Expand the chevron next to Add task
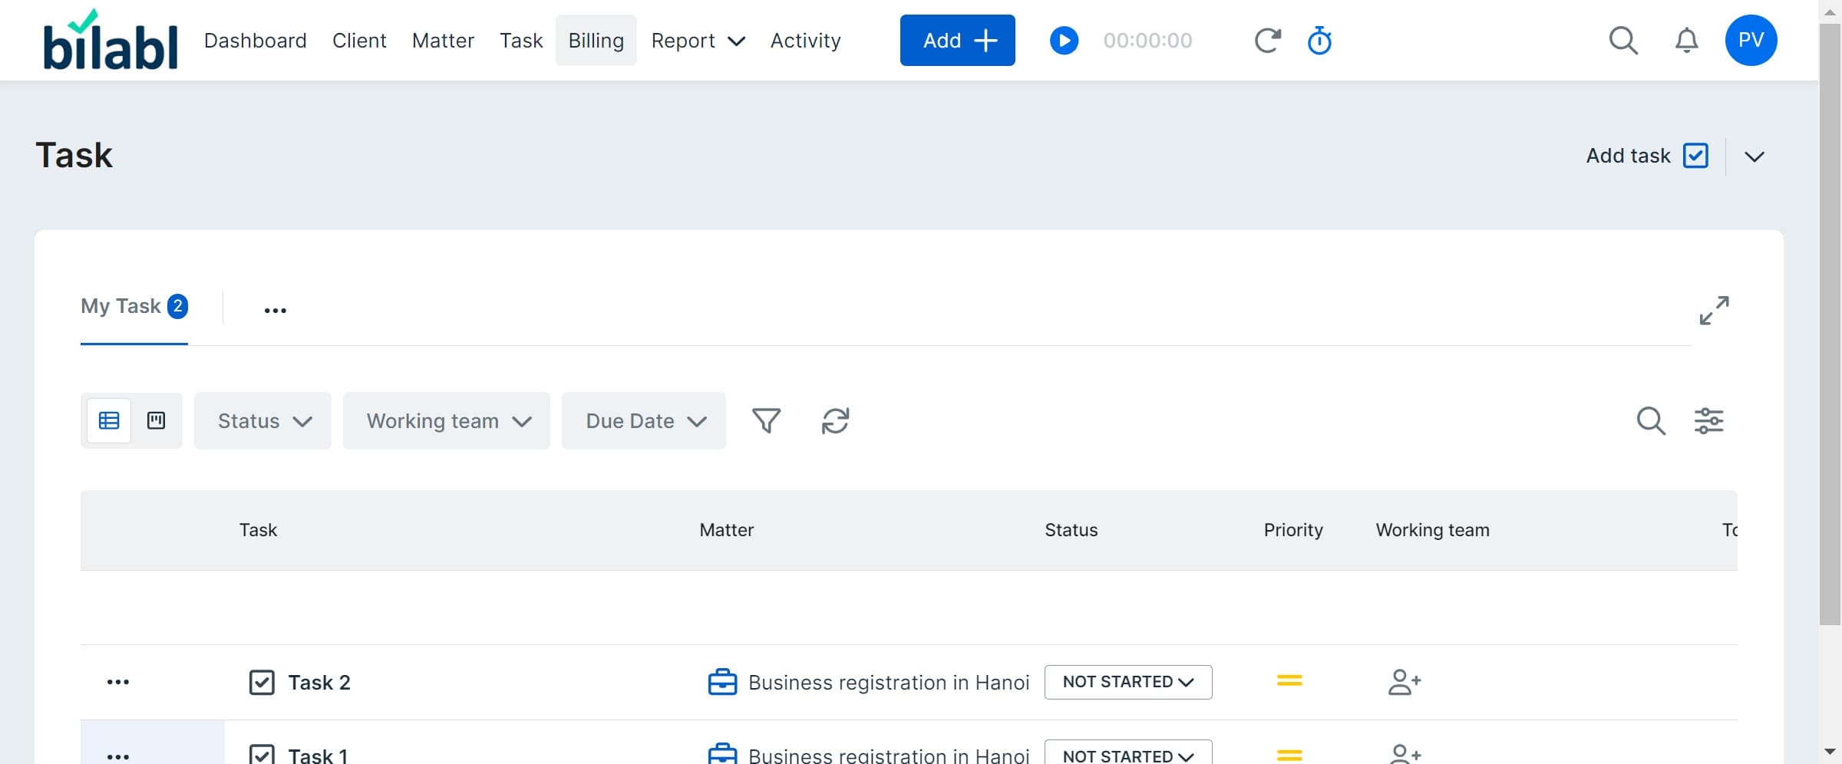This screenshot has width=1842, height=764. 1755,156
